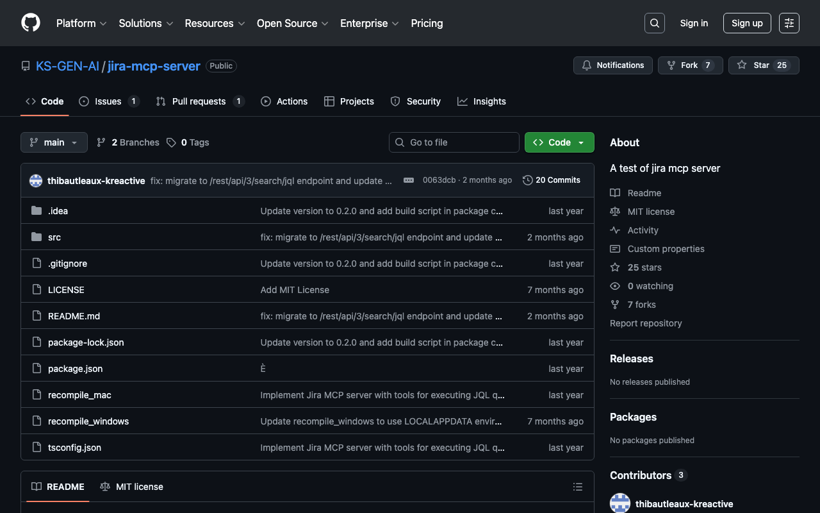Expand the Platform menu in header
This screenshot has height=513, width=820.
(81, 23)
